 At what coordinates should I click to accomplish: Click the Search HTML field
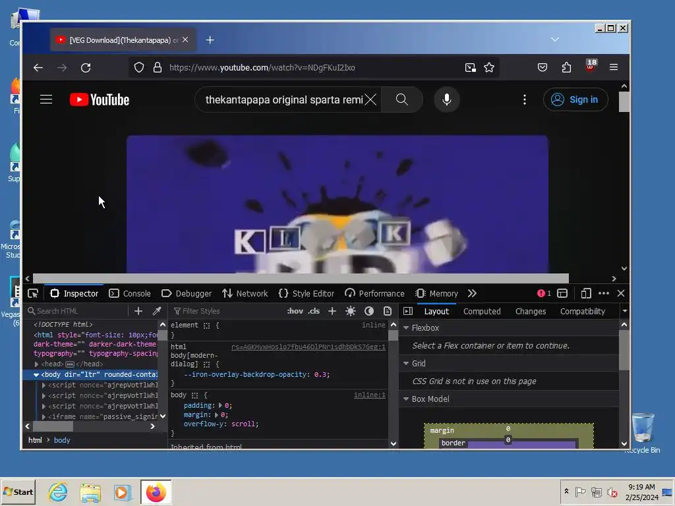pyautogui.click(x=78, y=311)
